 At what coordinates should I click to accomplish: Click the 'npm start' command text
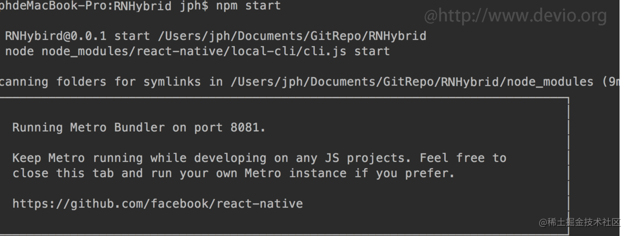[248, 7]
